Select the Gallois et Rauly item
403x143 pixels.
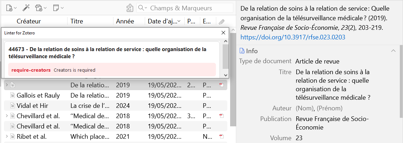point(116,95)
